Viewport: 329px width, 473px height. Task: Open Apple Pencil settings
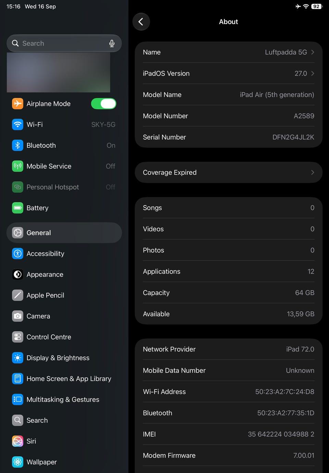pyautogui.click(x=64, y=295)
